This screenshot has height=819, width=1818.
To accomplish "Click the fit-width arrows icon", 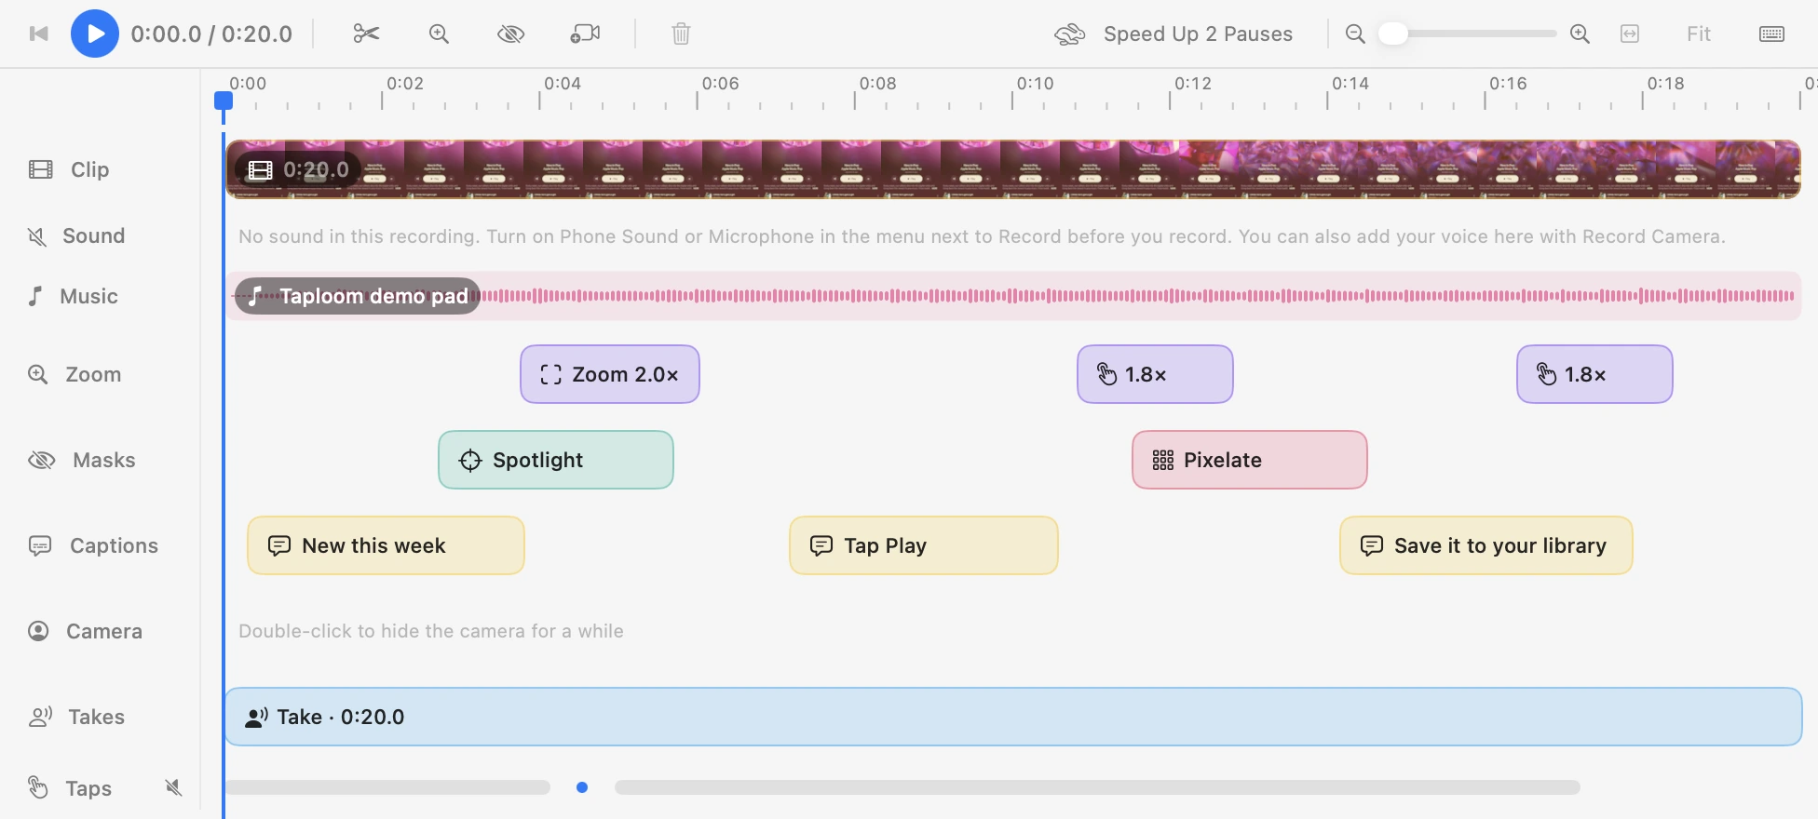I will click(x=1630, y=34).
